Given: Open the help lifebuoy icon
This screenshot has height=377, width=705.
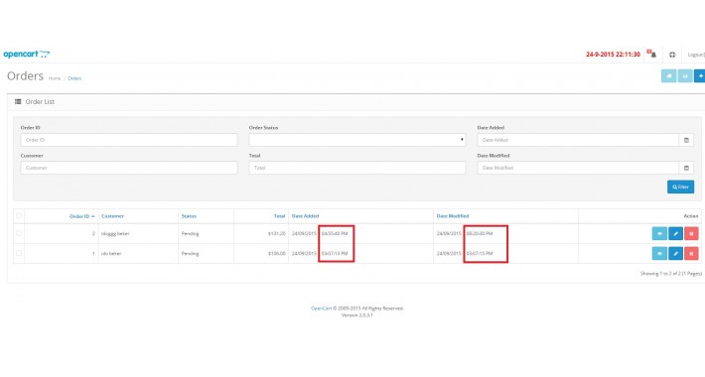Looking at the screenshot, I should point(672,55).
